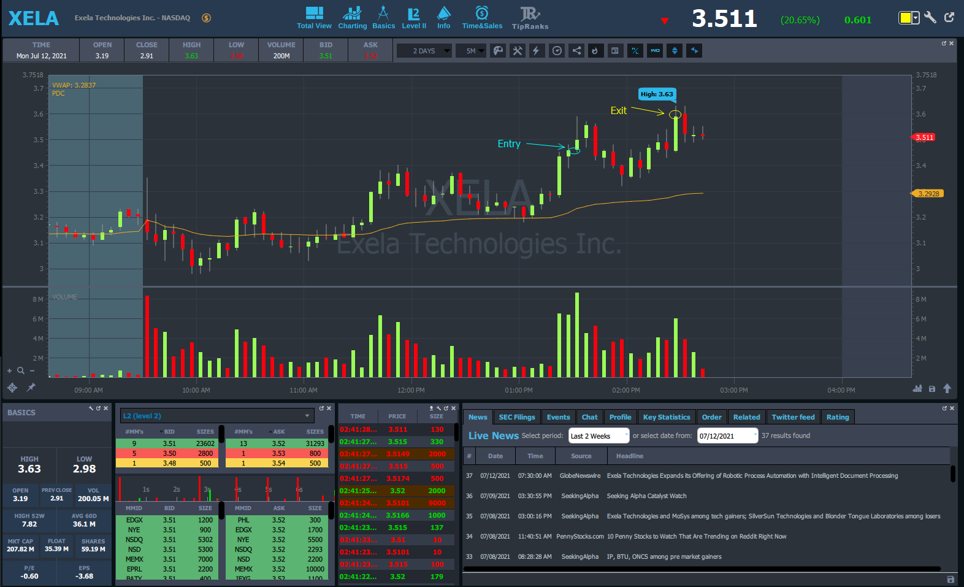The height and width of the screenshot is (587, 964).
Task: Pop out the chart panel
Action: [x=944, y=44]
